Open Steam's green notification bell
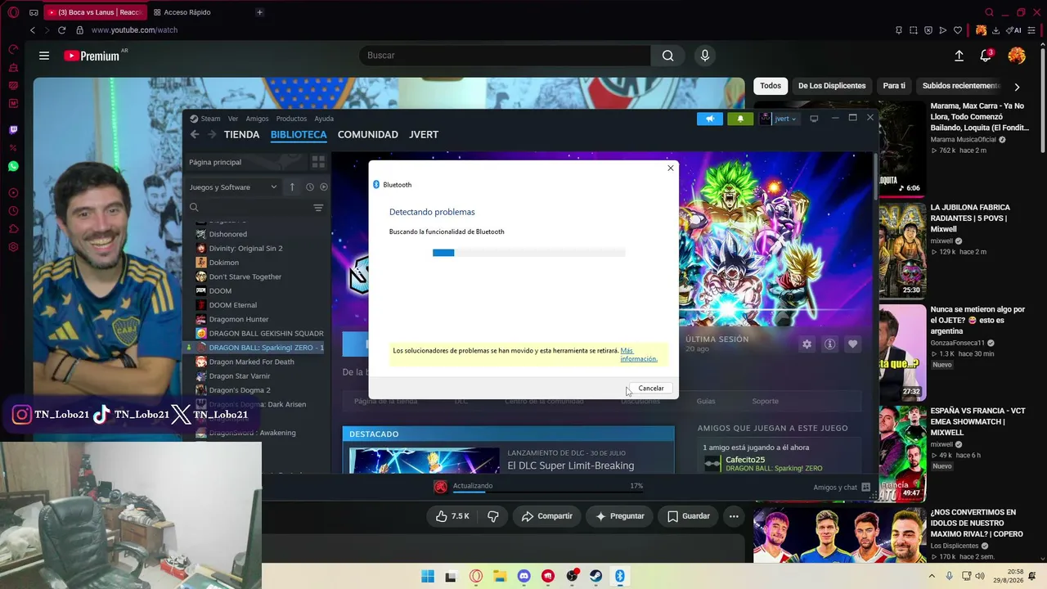The height and width of the screenshot is (589, 1047). click(740, 119)
